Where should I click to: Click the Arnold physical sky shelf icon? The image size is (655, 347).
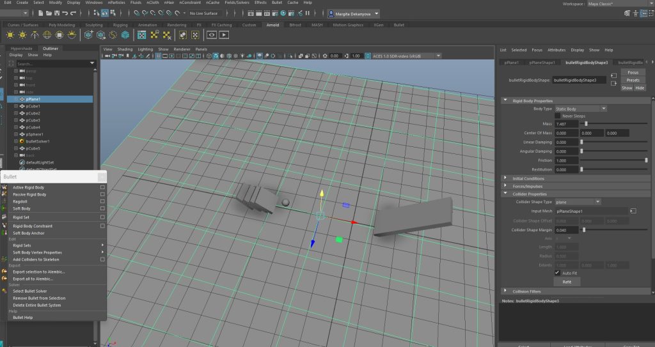(x=72, y=35)
